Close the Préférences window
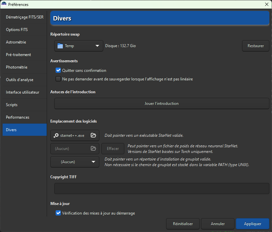Screen dimensions: 272x232 (x=267, y=4)
